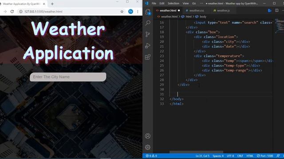Open the File menu in VS Code
Screen dimensions: 284x159
(x=154, y=3)
